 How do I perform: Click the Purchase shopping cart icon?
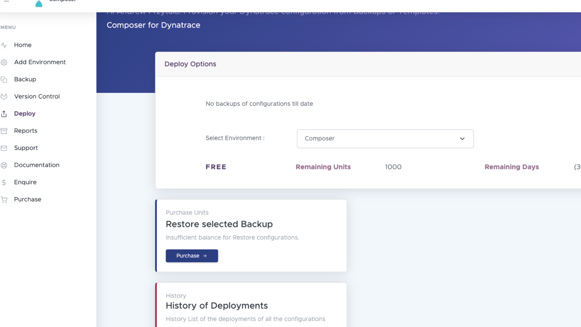pyautogui.click(x=4, y=200)
